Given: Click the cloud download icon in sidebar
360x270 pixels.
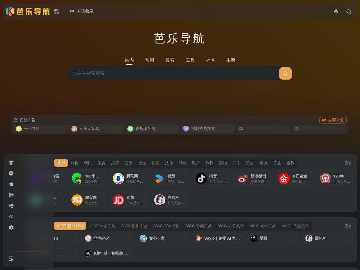Looking at the screenshot, I should (11, 217).
